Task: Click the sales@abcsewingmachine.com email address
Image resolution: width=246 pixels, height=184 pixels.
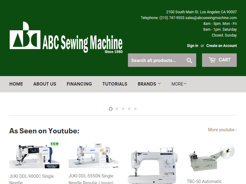Action: click(x=211, y=18)
